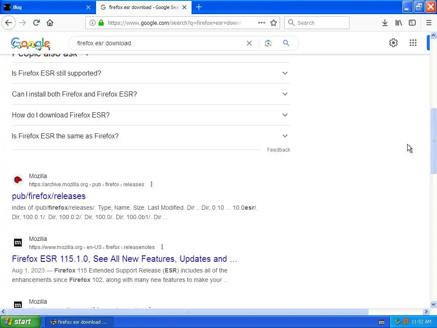Viewport: 437px width, 328px height.
Task: Open the Library bookmarks and history icon
Action: [x=399, y=23]
